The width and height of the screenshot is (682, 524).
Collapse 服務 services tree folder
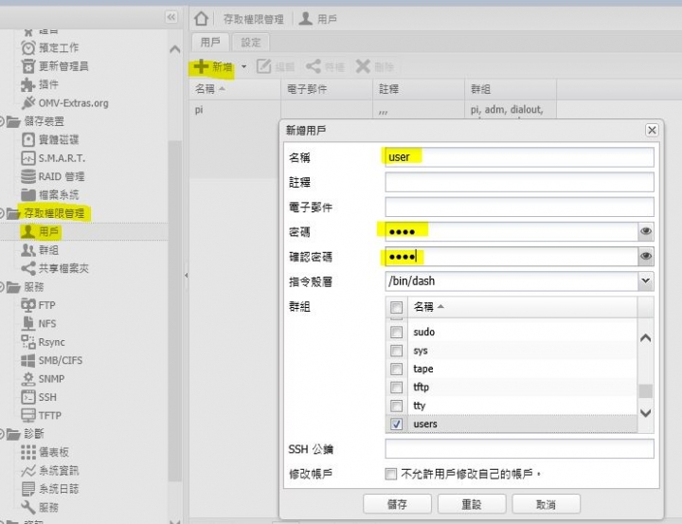point(13,287)
